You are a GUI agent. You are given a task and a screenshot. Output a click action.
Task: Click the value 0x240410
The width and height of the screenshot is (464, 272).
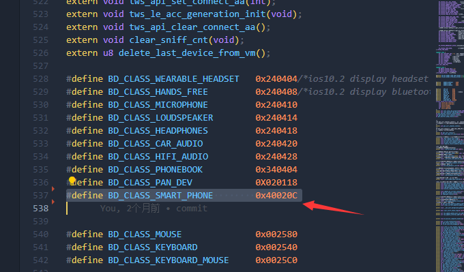coord(276,105)
